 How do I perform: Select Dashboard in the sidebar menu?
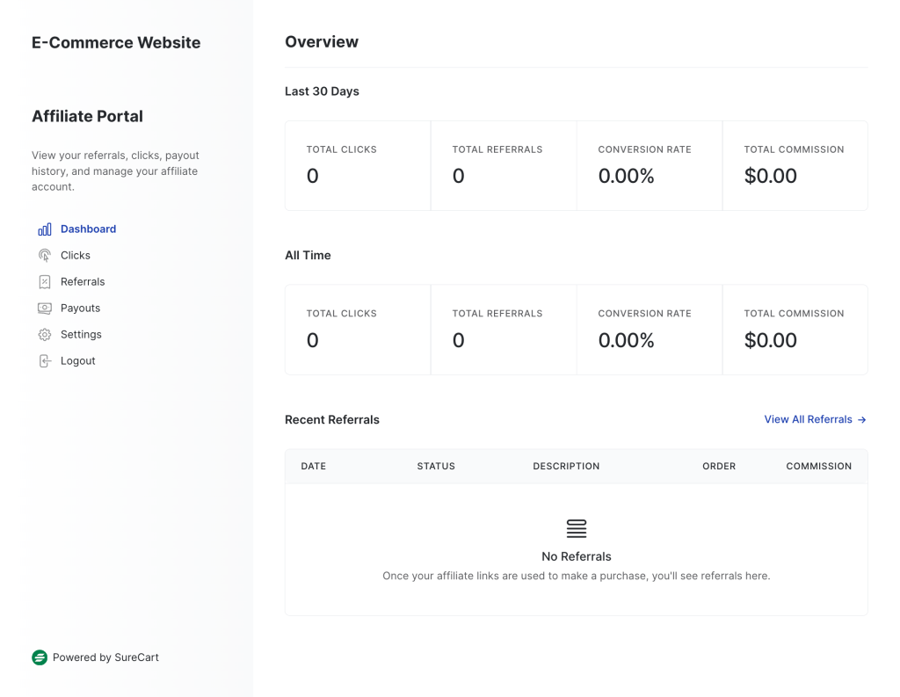pyautogui.click(x=88, y=229)
